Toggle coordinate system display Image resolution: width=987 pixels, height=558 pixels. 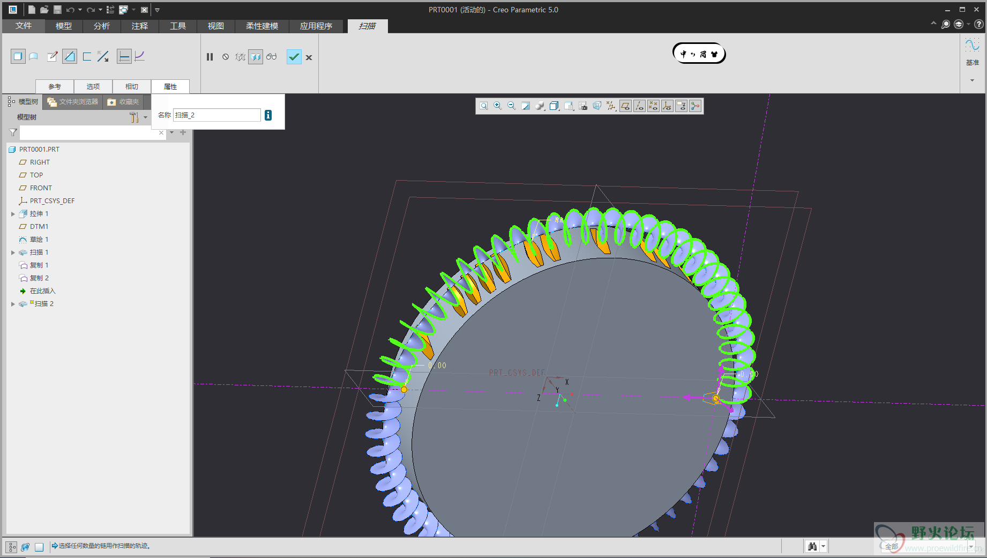point(667,106)
